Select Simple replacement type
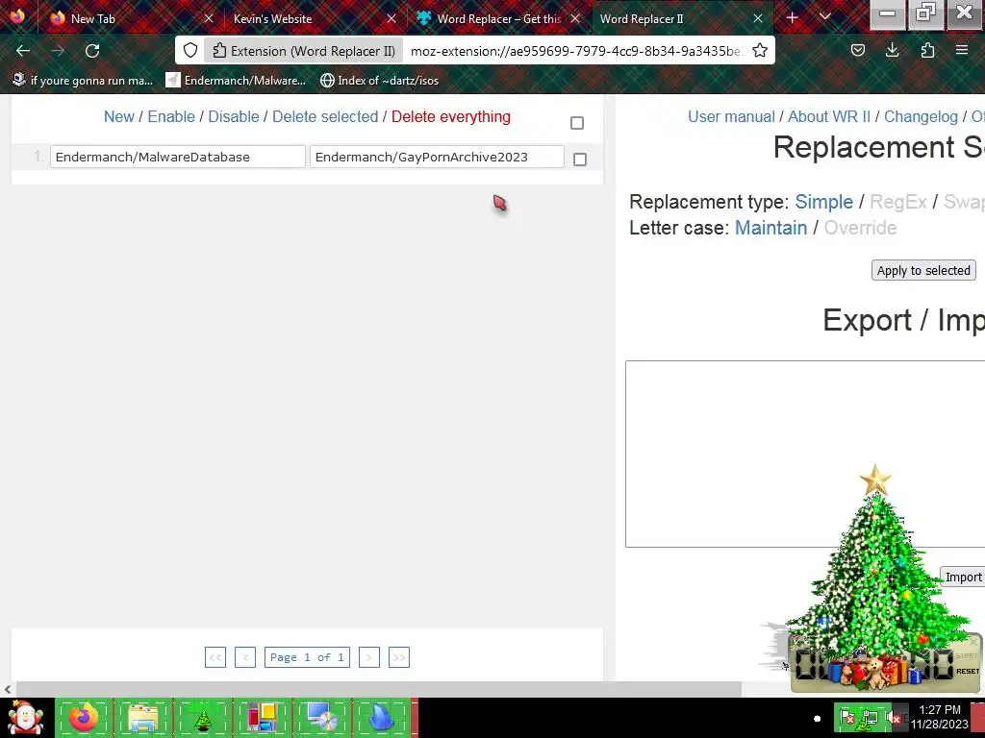985x738 pixels. [823, 202]
